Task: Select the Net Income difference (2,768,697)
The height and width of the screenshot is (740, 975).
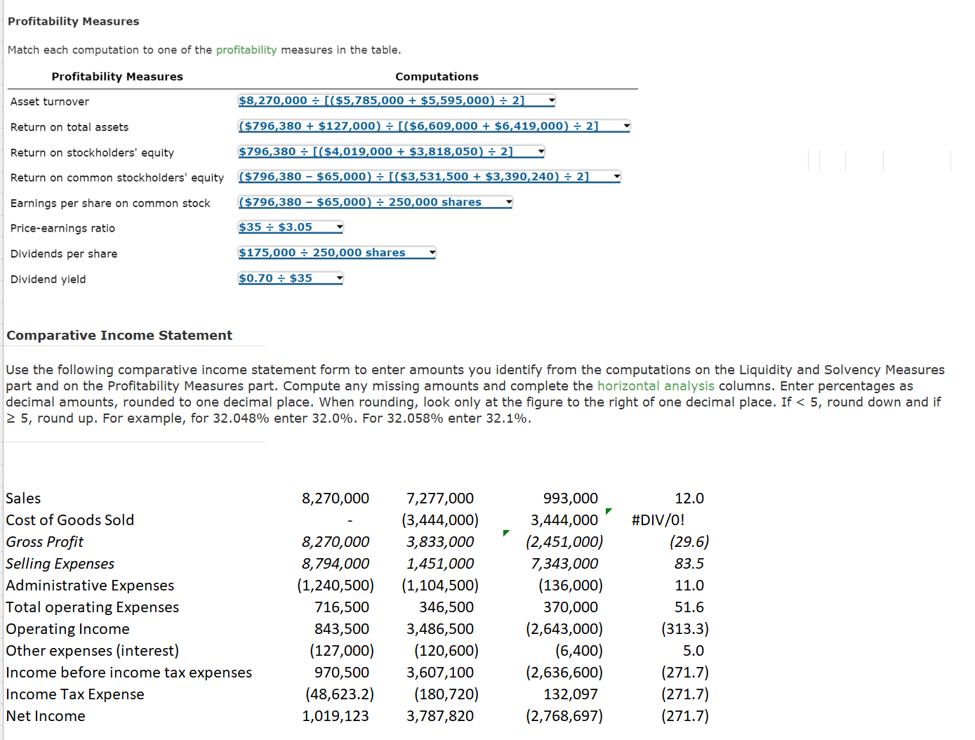Action: coord(564,716)
